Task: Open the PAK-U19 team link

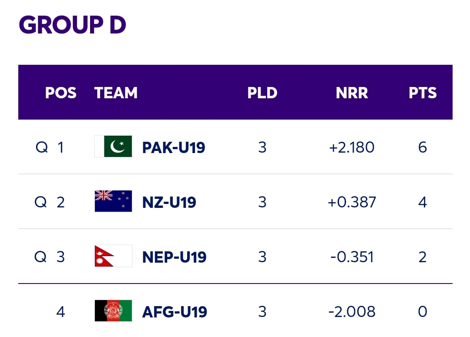Action: click(174, 147)
